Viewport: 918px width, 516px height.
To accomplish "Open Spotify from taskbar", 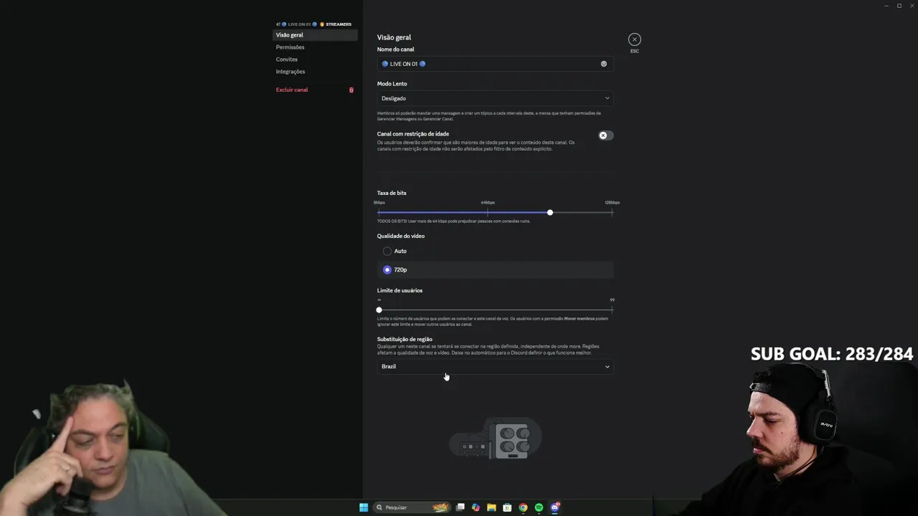I will (x=539, y=507).
